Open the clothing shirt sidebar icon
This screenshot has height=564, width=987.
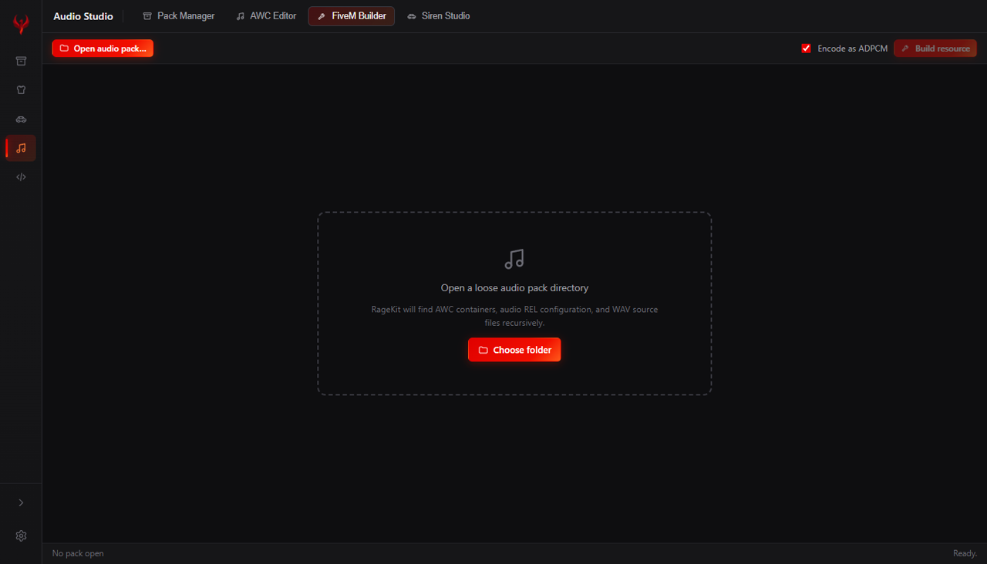click(x=21, y=90)
